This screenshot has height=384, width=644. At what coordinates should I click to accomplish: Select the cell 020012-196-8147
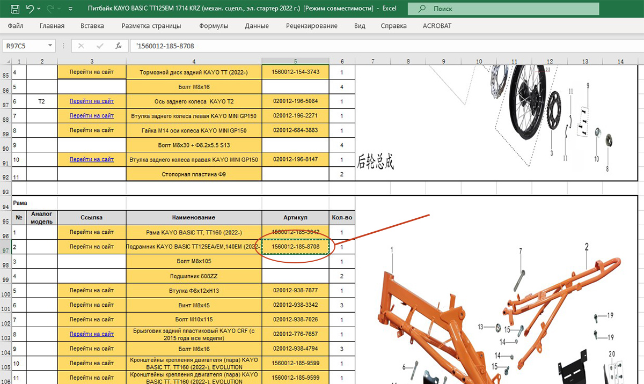(295, 159)
